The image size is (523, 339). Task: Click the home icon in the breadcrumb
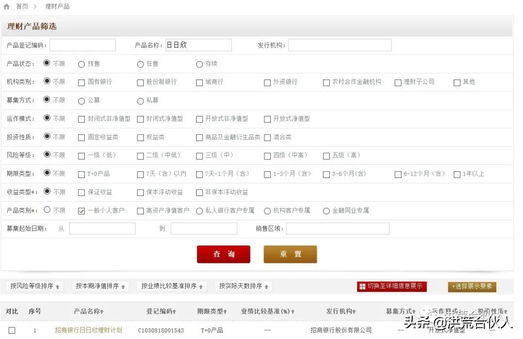[x=6, y=6]
